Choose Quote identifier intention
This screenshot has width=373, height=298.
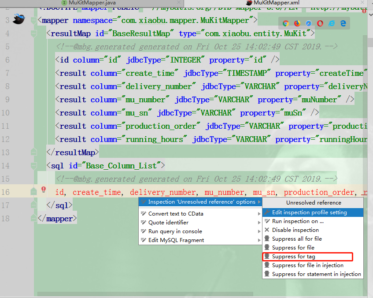[x=200, y=223]
